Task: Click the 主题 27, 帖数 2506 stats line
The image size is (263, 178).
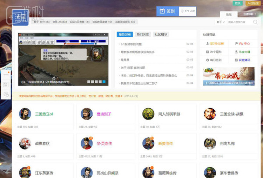Action: pos(213,156)
